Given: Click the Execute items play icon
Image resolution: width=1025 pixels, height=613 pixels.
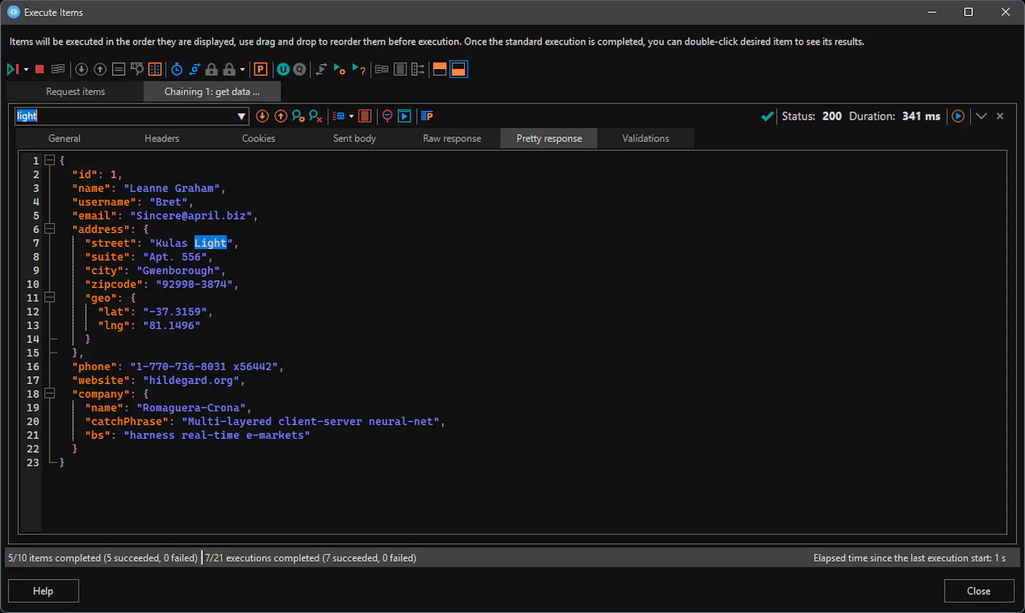Looking at the screenshot, I should pos(12,69).
